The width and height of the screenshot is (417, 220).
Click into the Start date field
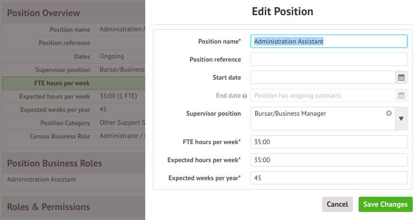coord(323,77)
